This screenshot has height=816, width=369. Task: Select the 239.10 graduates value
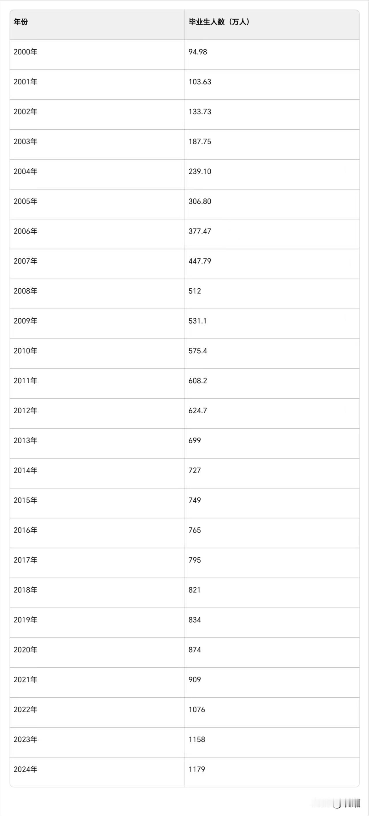(200, 171)
